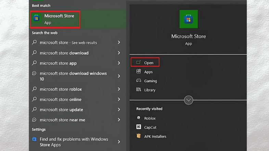Screen dimensions: 269x151
Task: Click the CapCut icon under Recently visited
Action: click(x=139, y=127)
